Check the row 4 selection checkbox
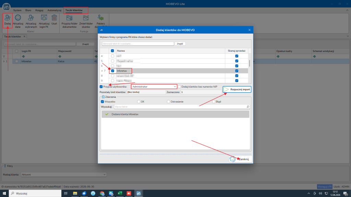 pyautogui.click(x=112, y=56)
